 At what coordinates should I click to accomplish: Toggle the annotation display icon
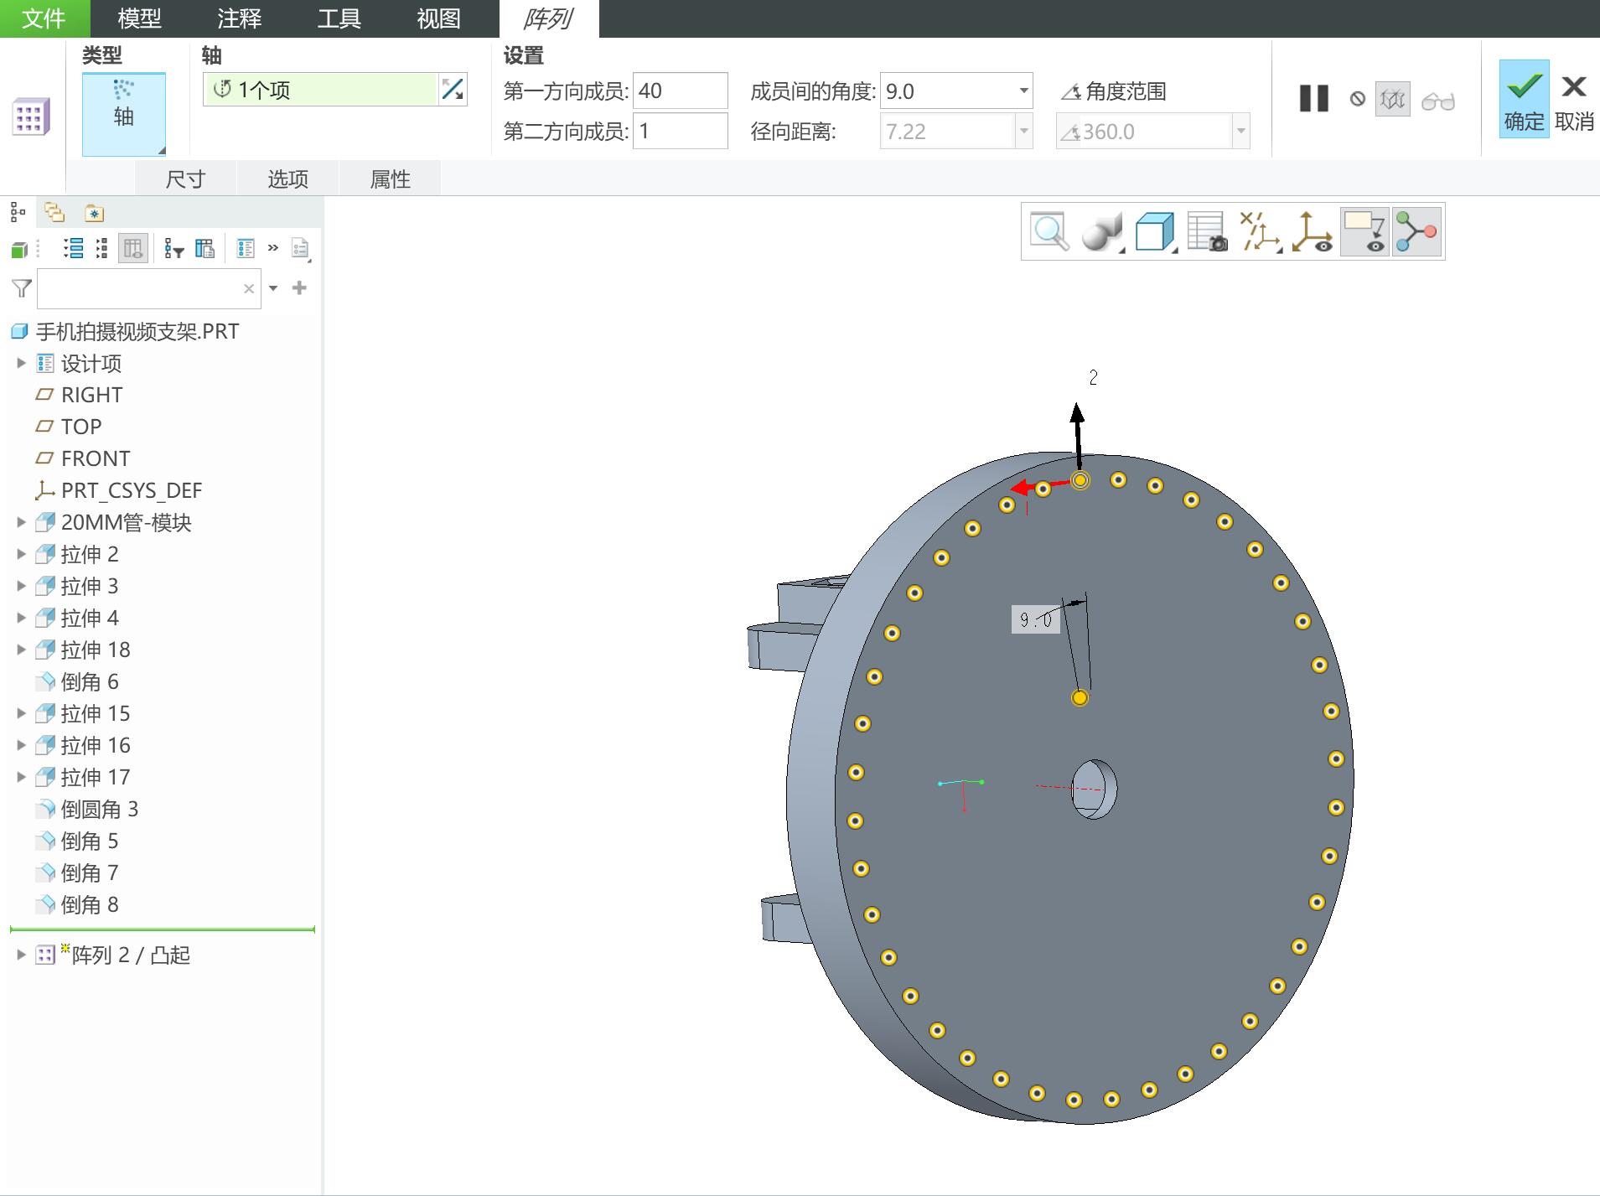1364,231
